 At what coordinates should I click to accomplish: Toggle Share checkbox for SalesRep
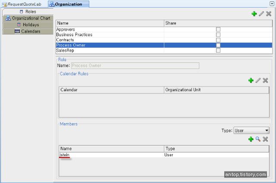(218, 50)
